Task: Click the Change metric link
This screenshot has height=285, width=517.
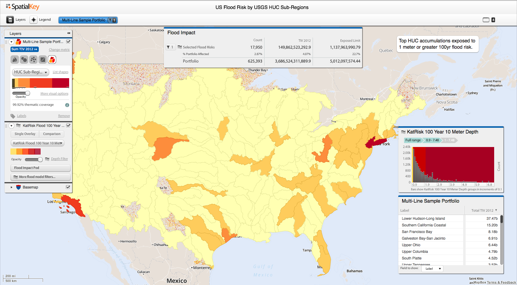Action: (59, 50)
